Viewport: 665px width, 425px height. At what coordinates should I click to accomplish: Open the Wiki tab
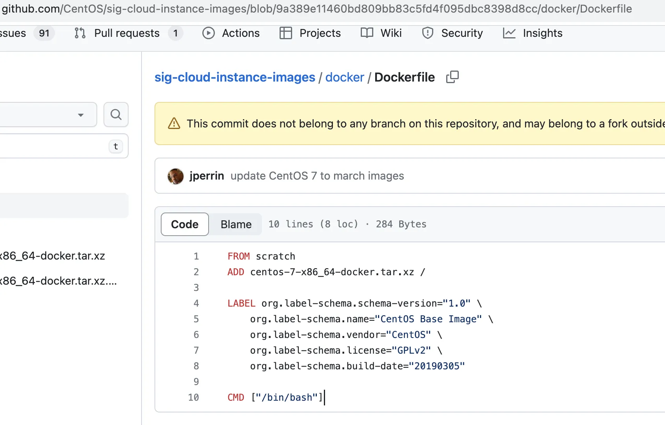(381, 33)
